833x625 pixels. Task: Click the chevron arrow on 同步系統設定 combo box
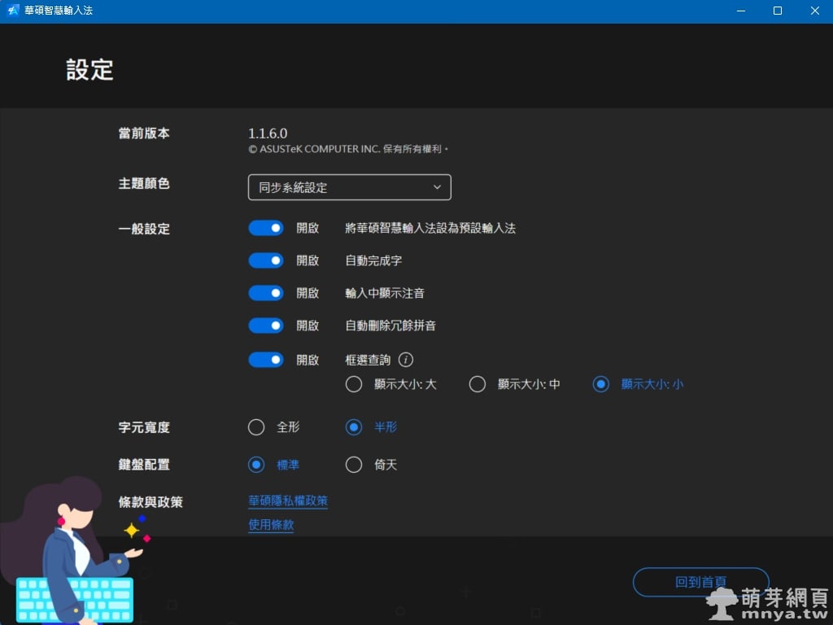[x=437, y=187]
